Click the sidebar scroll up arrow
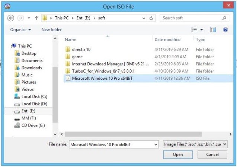 point(55,39)
